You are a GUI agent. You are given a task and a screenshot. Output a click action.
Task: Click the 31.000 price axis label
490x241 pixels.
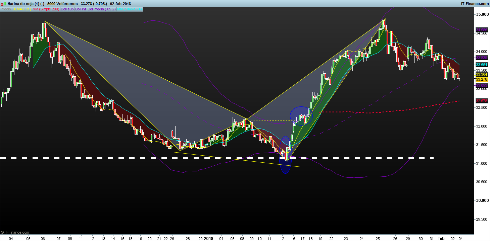(482, 163)
